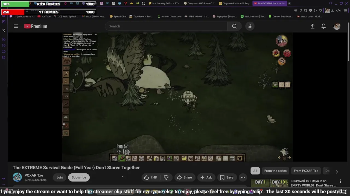The image size is (350, 196).
Task: Open YouTube account avatar menu
Action: tap(337, 26)
